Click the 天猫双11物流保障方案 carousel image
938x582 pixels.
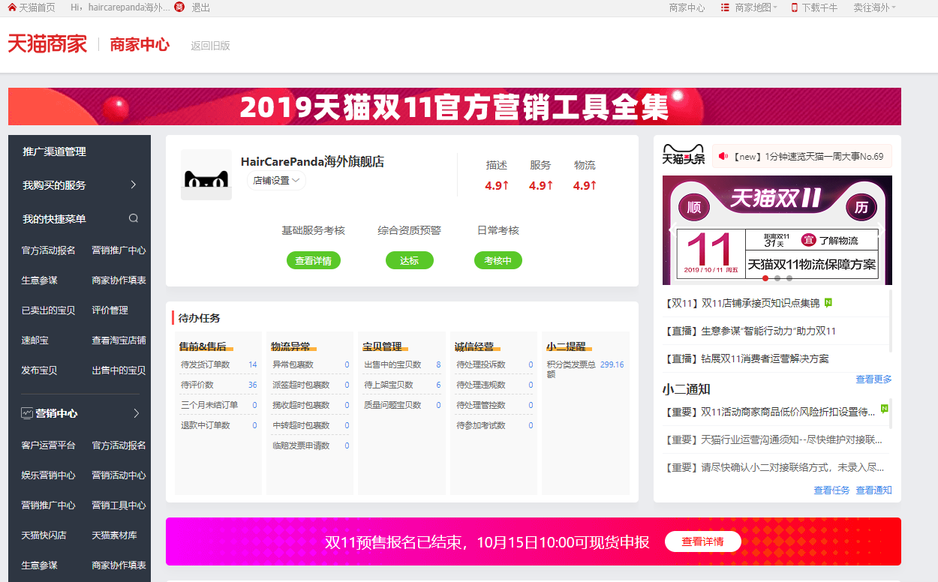click(777, 230)
